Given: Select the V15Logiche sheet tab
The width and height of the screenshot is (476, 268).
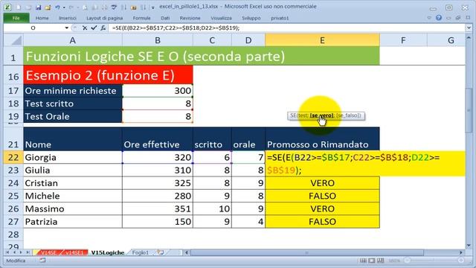Looking at the screenshot, I should pos(108,252).
